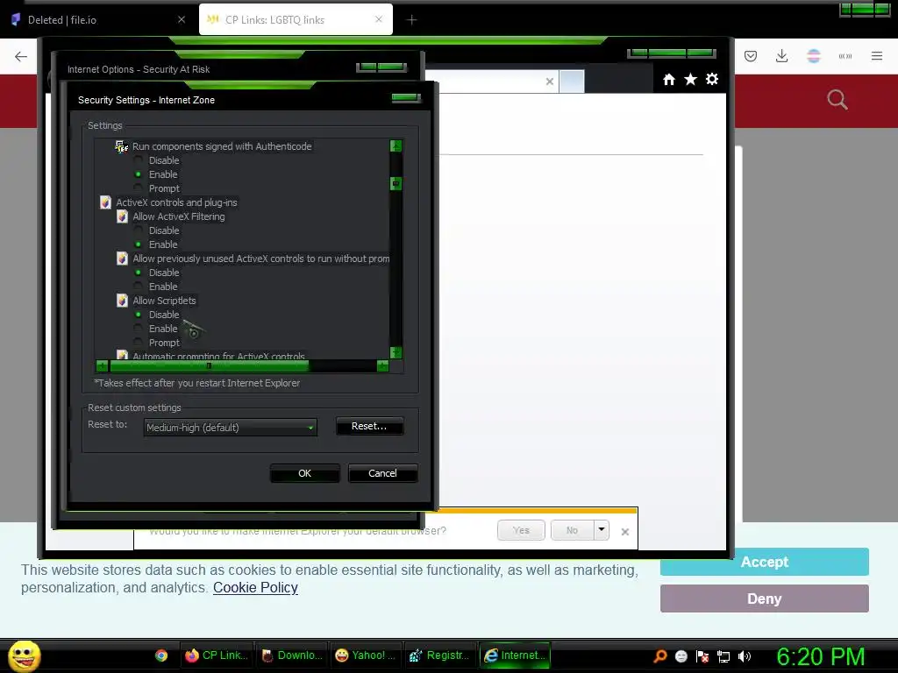Click the horizontal scrollbar thumb
898x673 pixels.
tap(209, 365)
